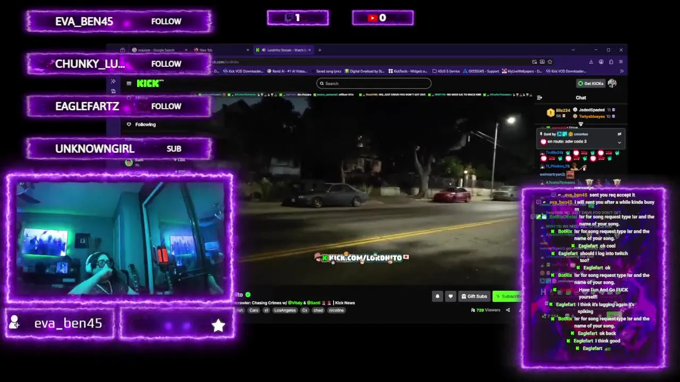The image size is (680, 382).
Task: Open the KickTools Widgets bookmark
Action: (408, 71)
